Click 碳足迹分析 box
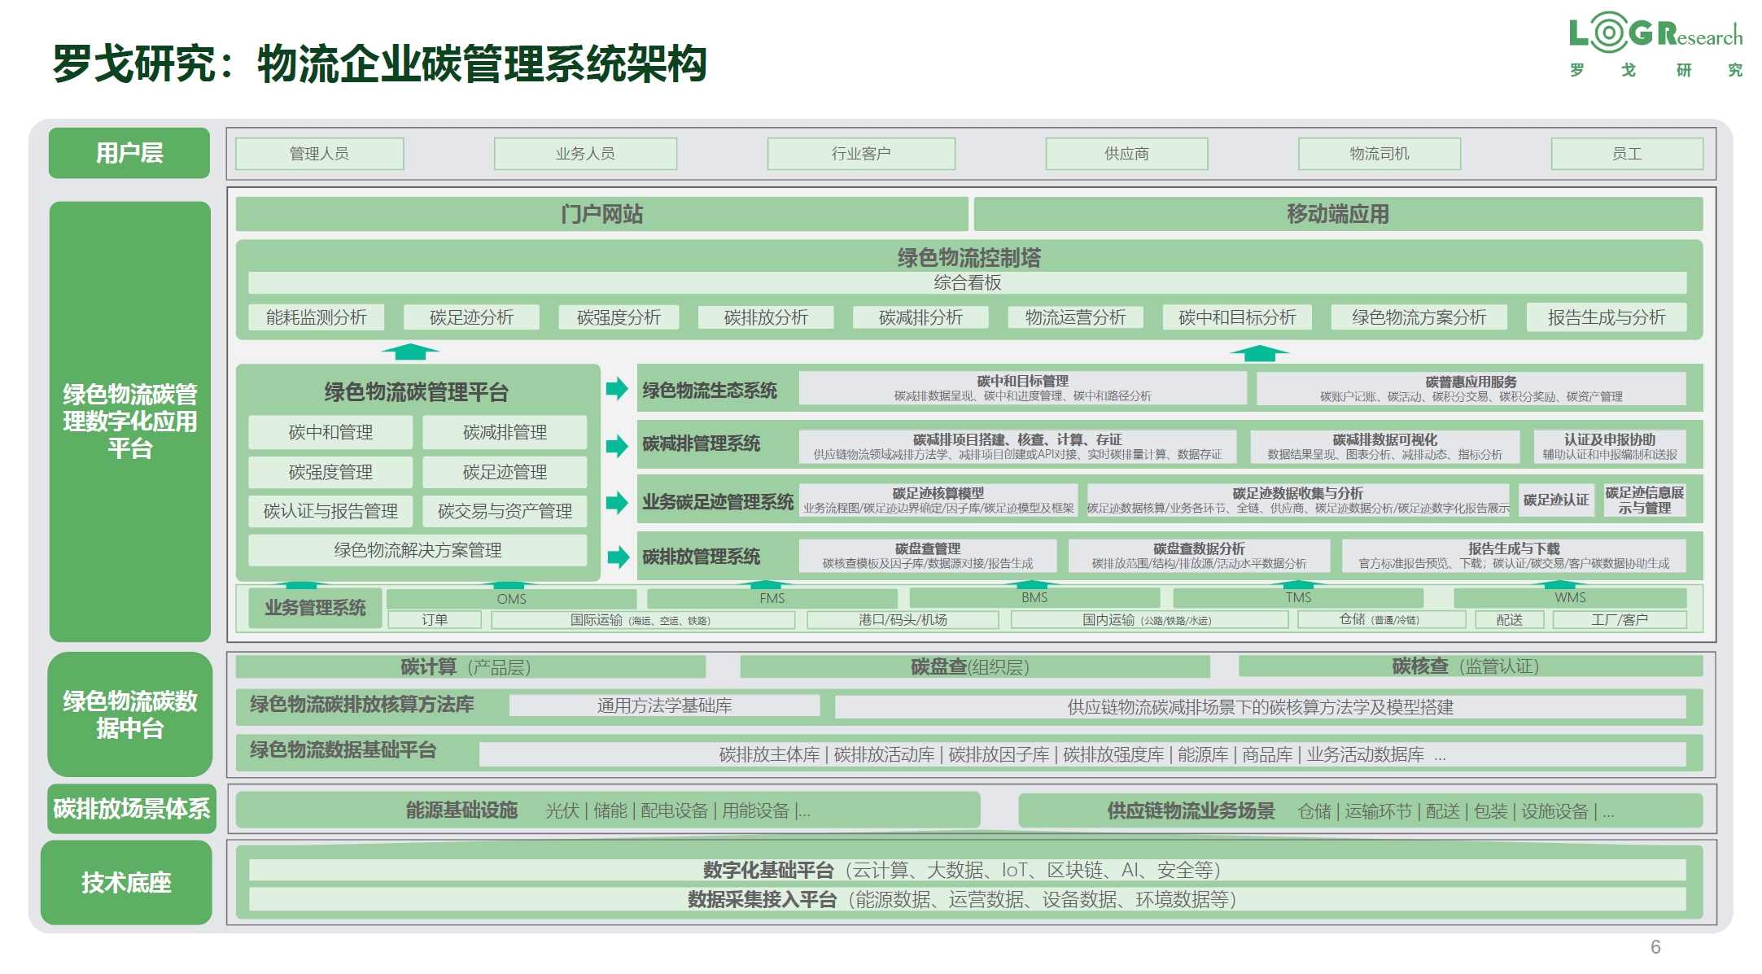The width and height of the screenshot is (1762, 974). [x=471, y=317]
